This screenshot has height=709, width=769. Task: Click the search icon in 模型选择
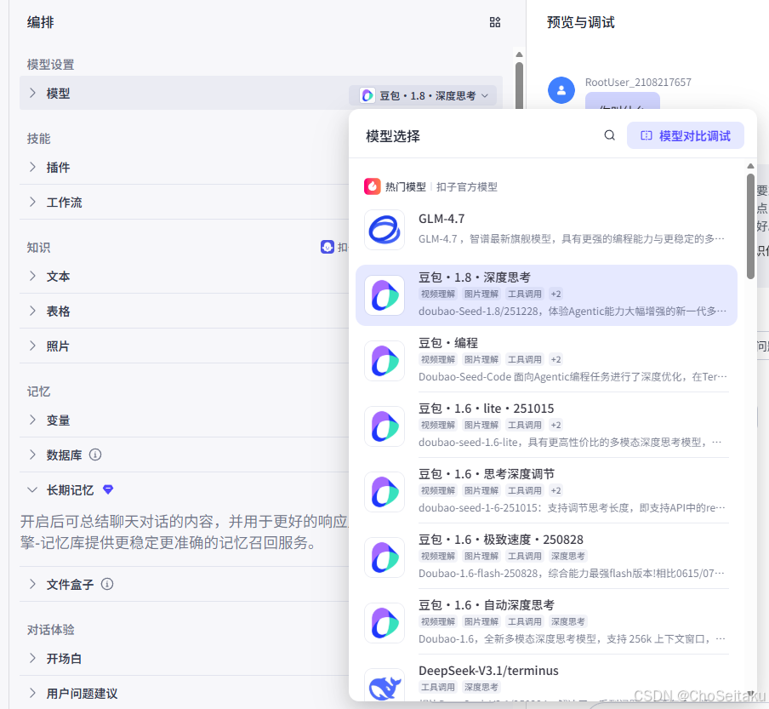(x=609, y=135)
